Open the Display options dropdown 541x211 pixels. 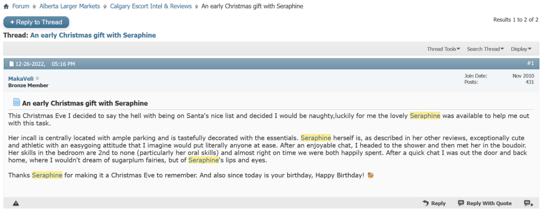pos(521,49)
